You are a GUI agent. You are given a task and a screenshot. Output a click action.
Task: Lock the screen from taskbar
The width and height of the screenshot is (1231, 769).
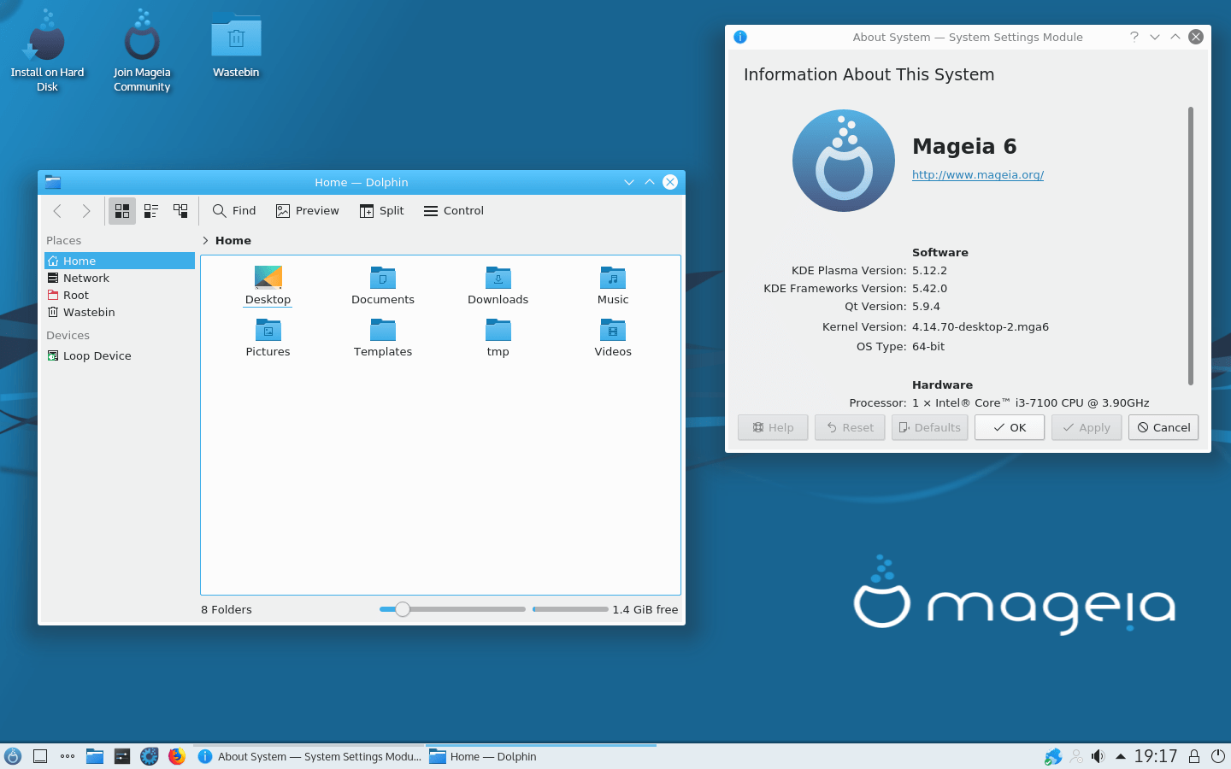coord(1194,756)
